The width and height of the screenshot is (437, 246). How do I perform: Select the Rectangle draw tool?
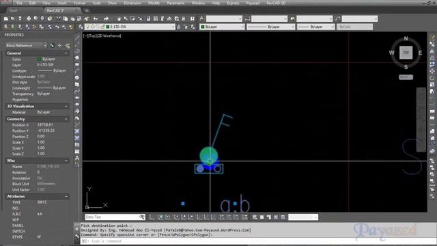coord(77,64)
